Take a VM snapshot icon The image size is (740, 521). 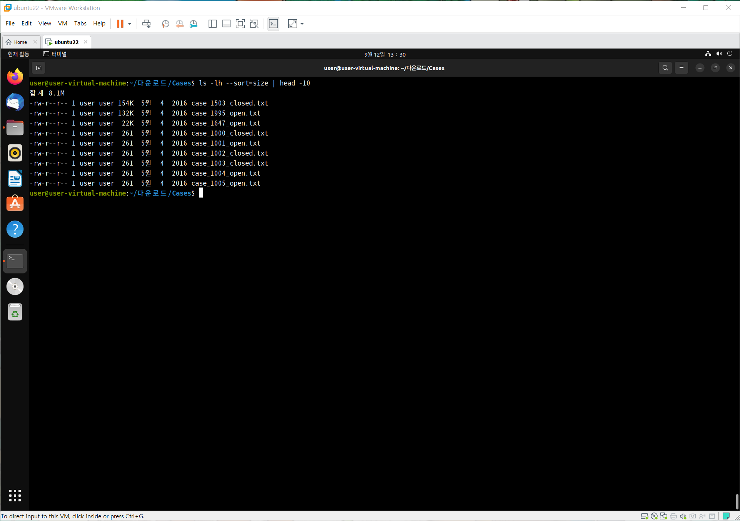point(165,24)
